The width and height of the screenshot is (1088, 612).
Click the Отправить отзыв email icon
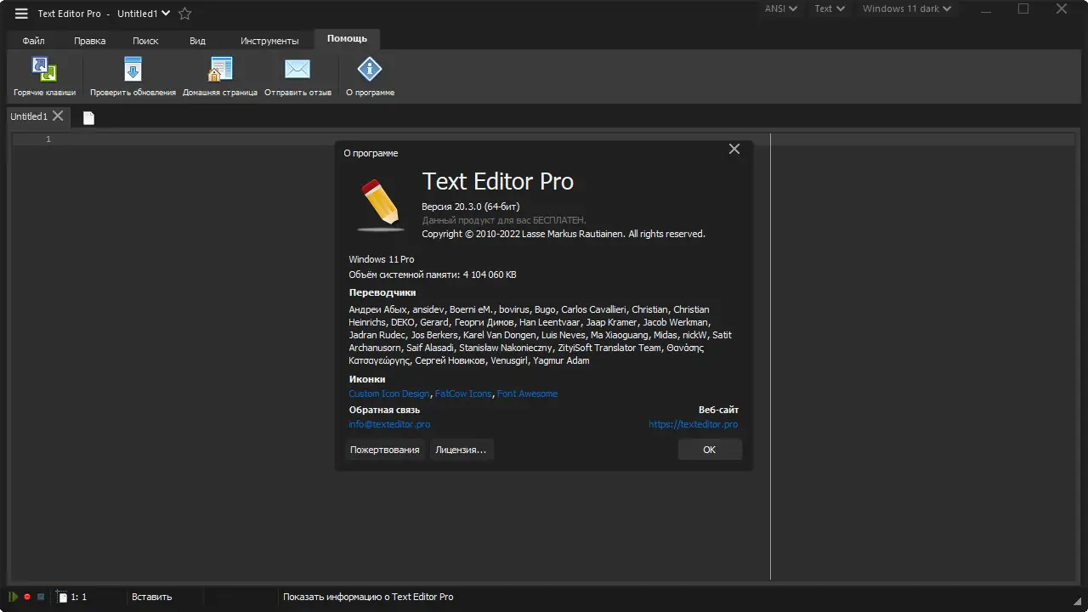click(x=297, y=75)
